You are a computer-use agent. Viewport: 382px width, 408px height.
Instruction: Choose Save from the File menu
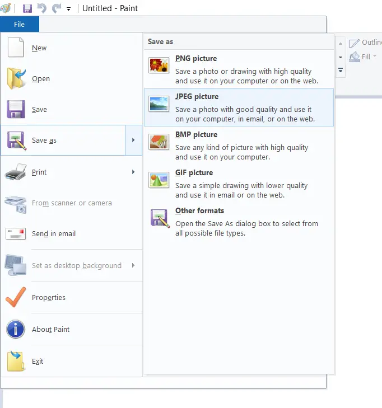[71, 109]
